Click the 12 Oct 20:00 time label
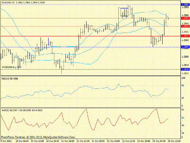Image resolution: width=190 pixels, height=143 pixels. [144, 141]
